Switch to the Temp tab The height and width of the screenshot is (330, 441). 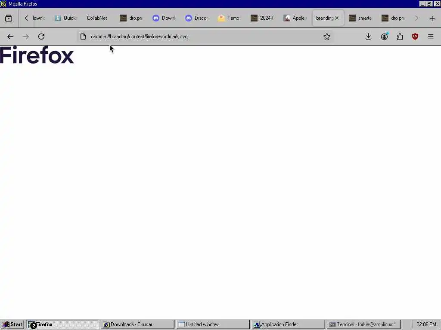click(x=229, y=18)
